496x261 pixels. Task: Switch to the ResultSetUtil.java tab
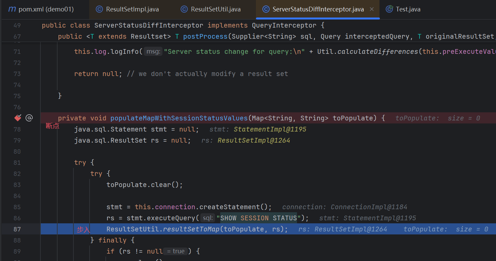point(216,9)
